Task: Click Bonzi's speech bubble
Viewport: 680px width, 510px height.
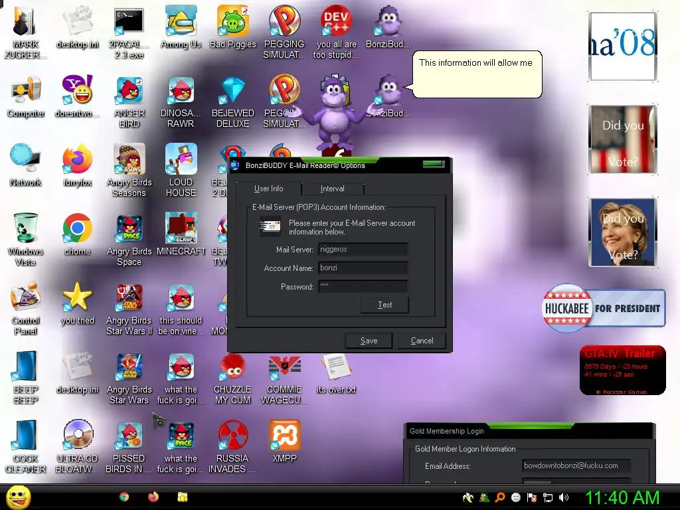Action: click(476, 74)
